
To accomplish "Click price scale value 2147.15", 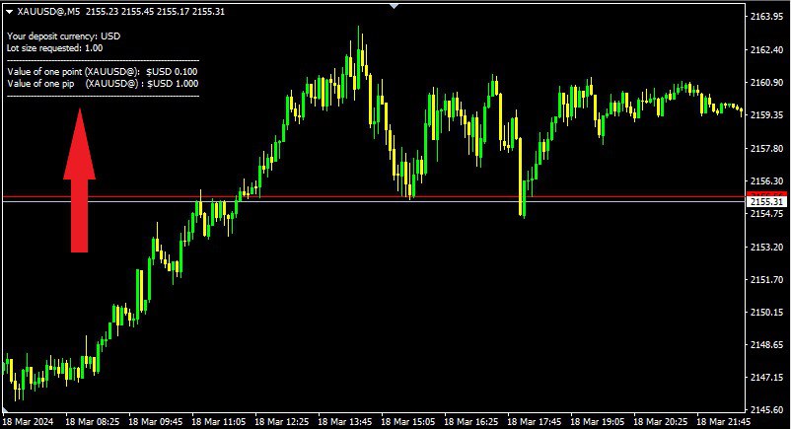I will (766, 378).
